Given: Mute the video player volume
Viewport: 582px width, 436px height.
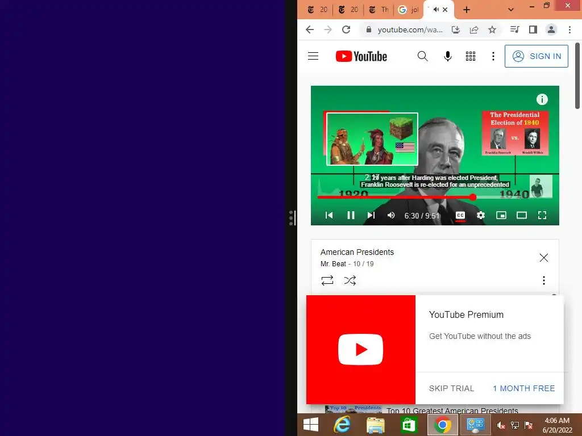Looking at the screenshot, I should pyautogui.click(x=391, y=215).
